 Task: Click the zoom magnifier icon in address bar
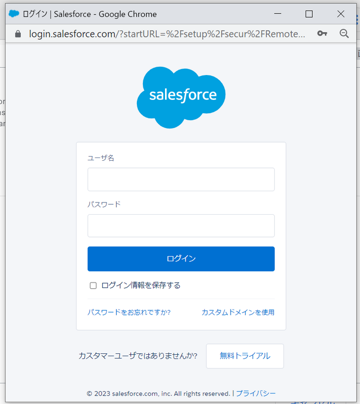click(344, 34)
